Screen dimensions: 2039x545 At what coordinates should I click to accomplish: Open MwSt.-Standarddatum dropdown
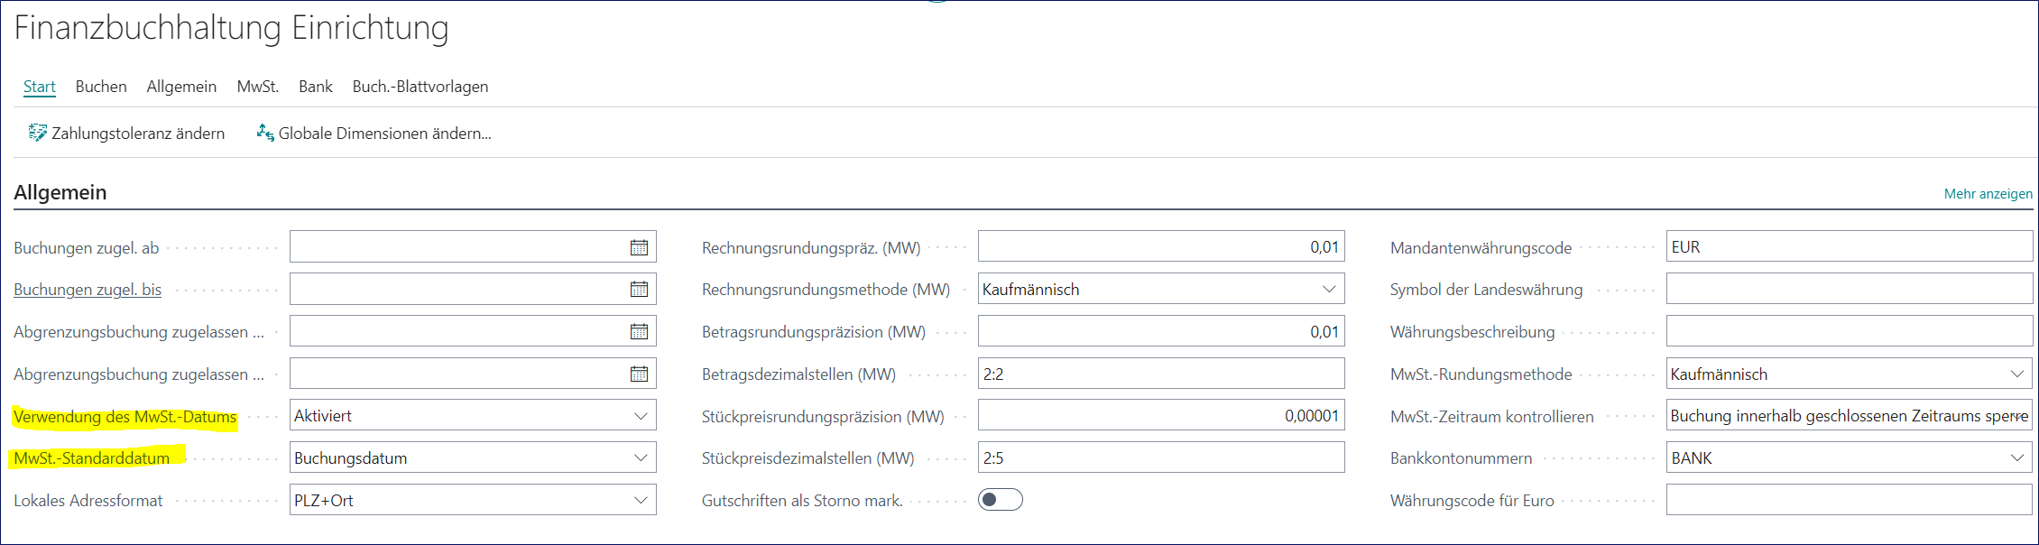[641, 458]
